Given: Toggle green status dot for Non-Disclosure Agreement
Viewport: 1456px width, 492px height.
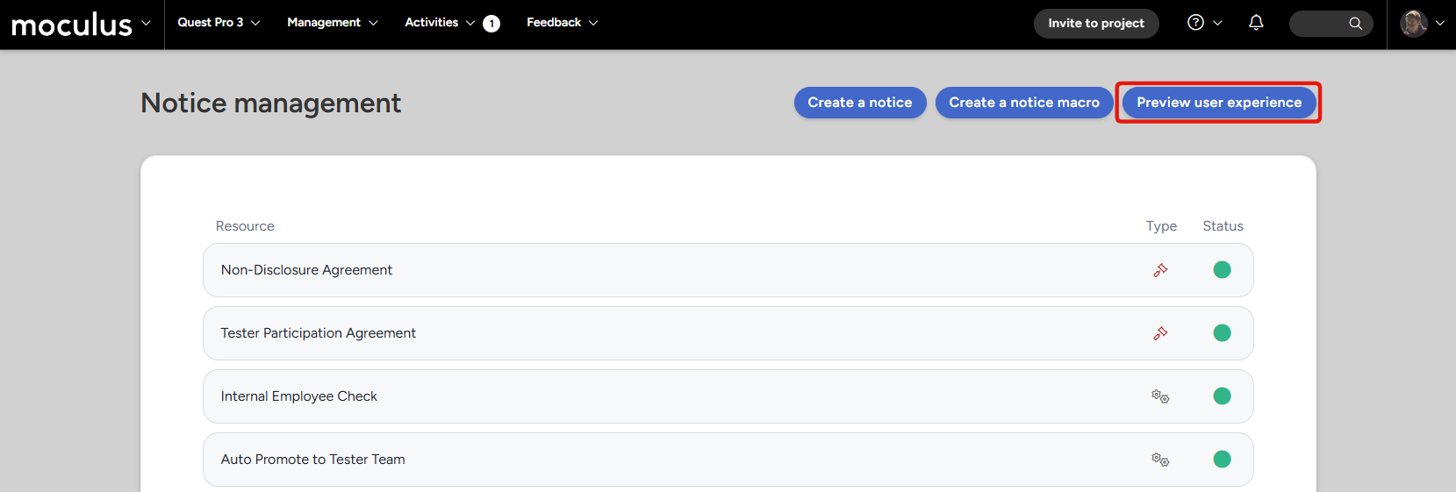Looking at the screenshot, I should coord(1222,270).
